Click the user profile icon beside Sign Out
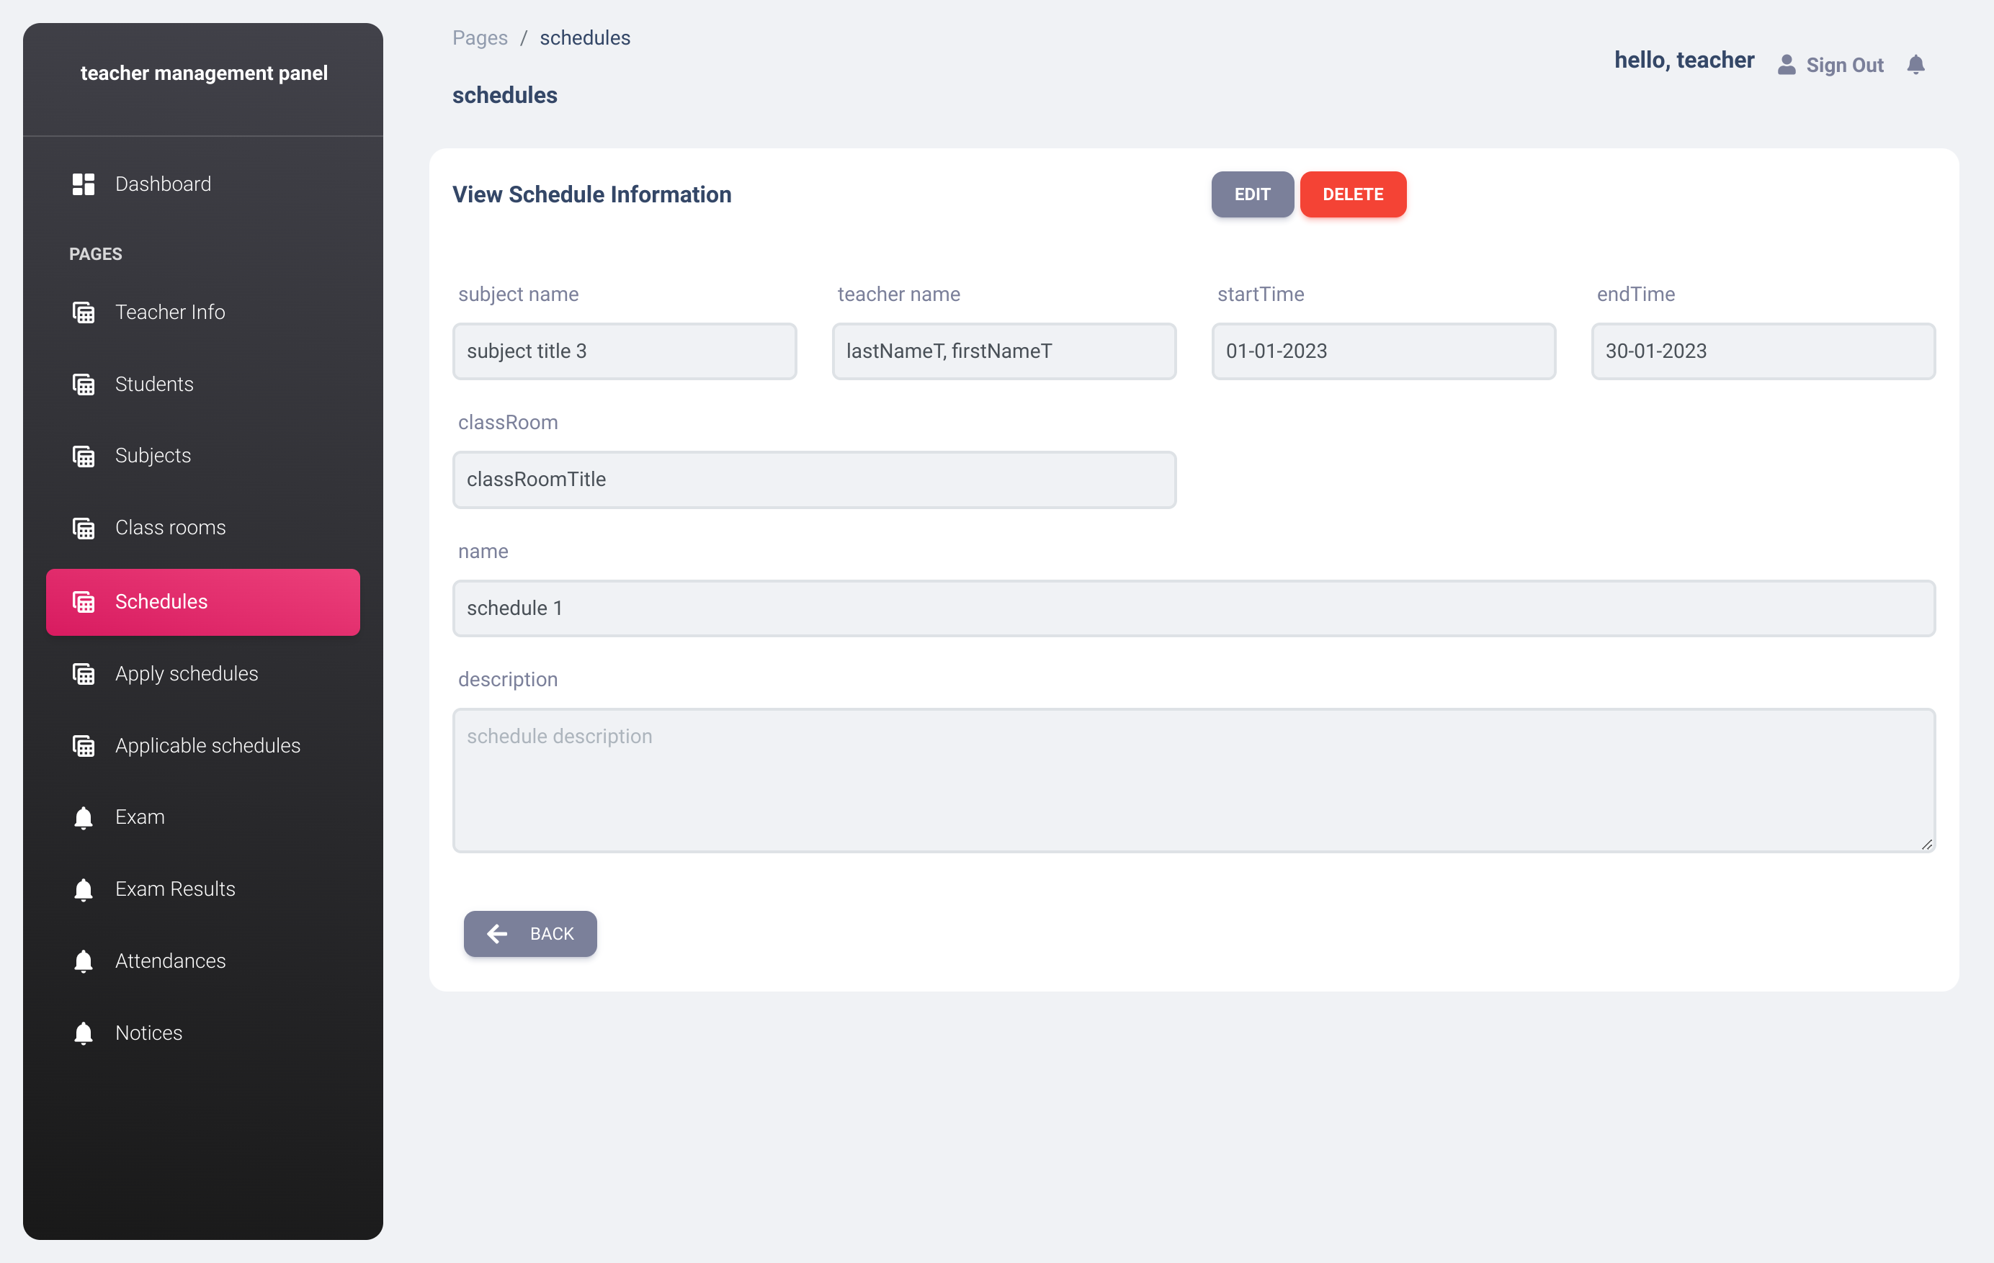Image resolution: width=1994 pixels, height=1263 pixels. (1786, 65)
